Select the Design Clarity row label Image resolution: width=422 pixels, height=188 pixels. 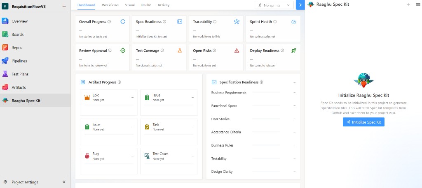222,172
